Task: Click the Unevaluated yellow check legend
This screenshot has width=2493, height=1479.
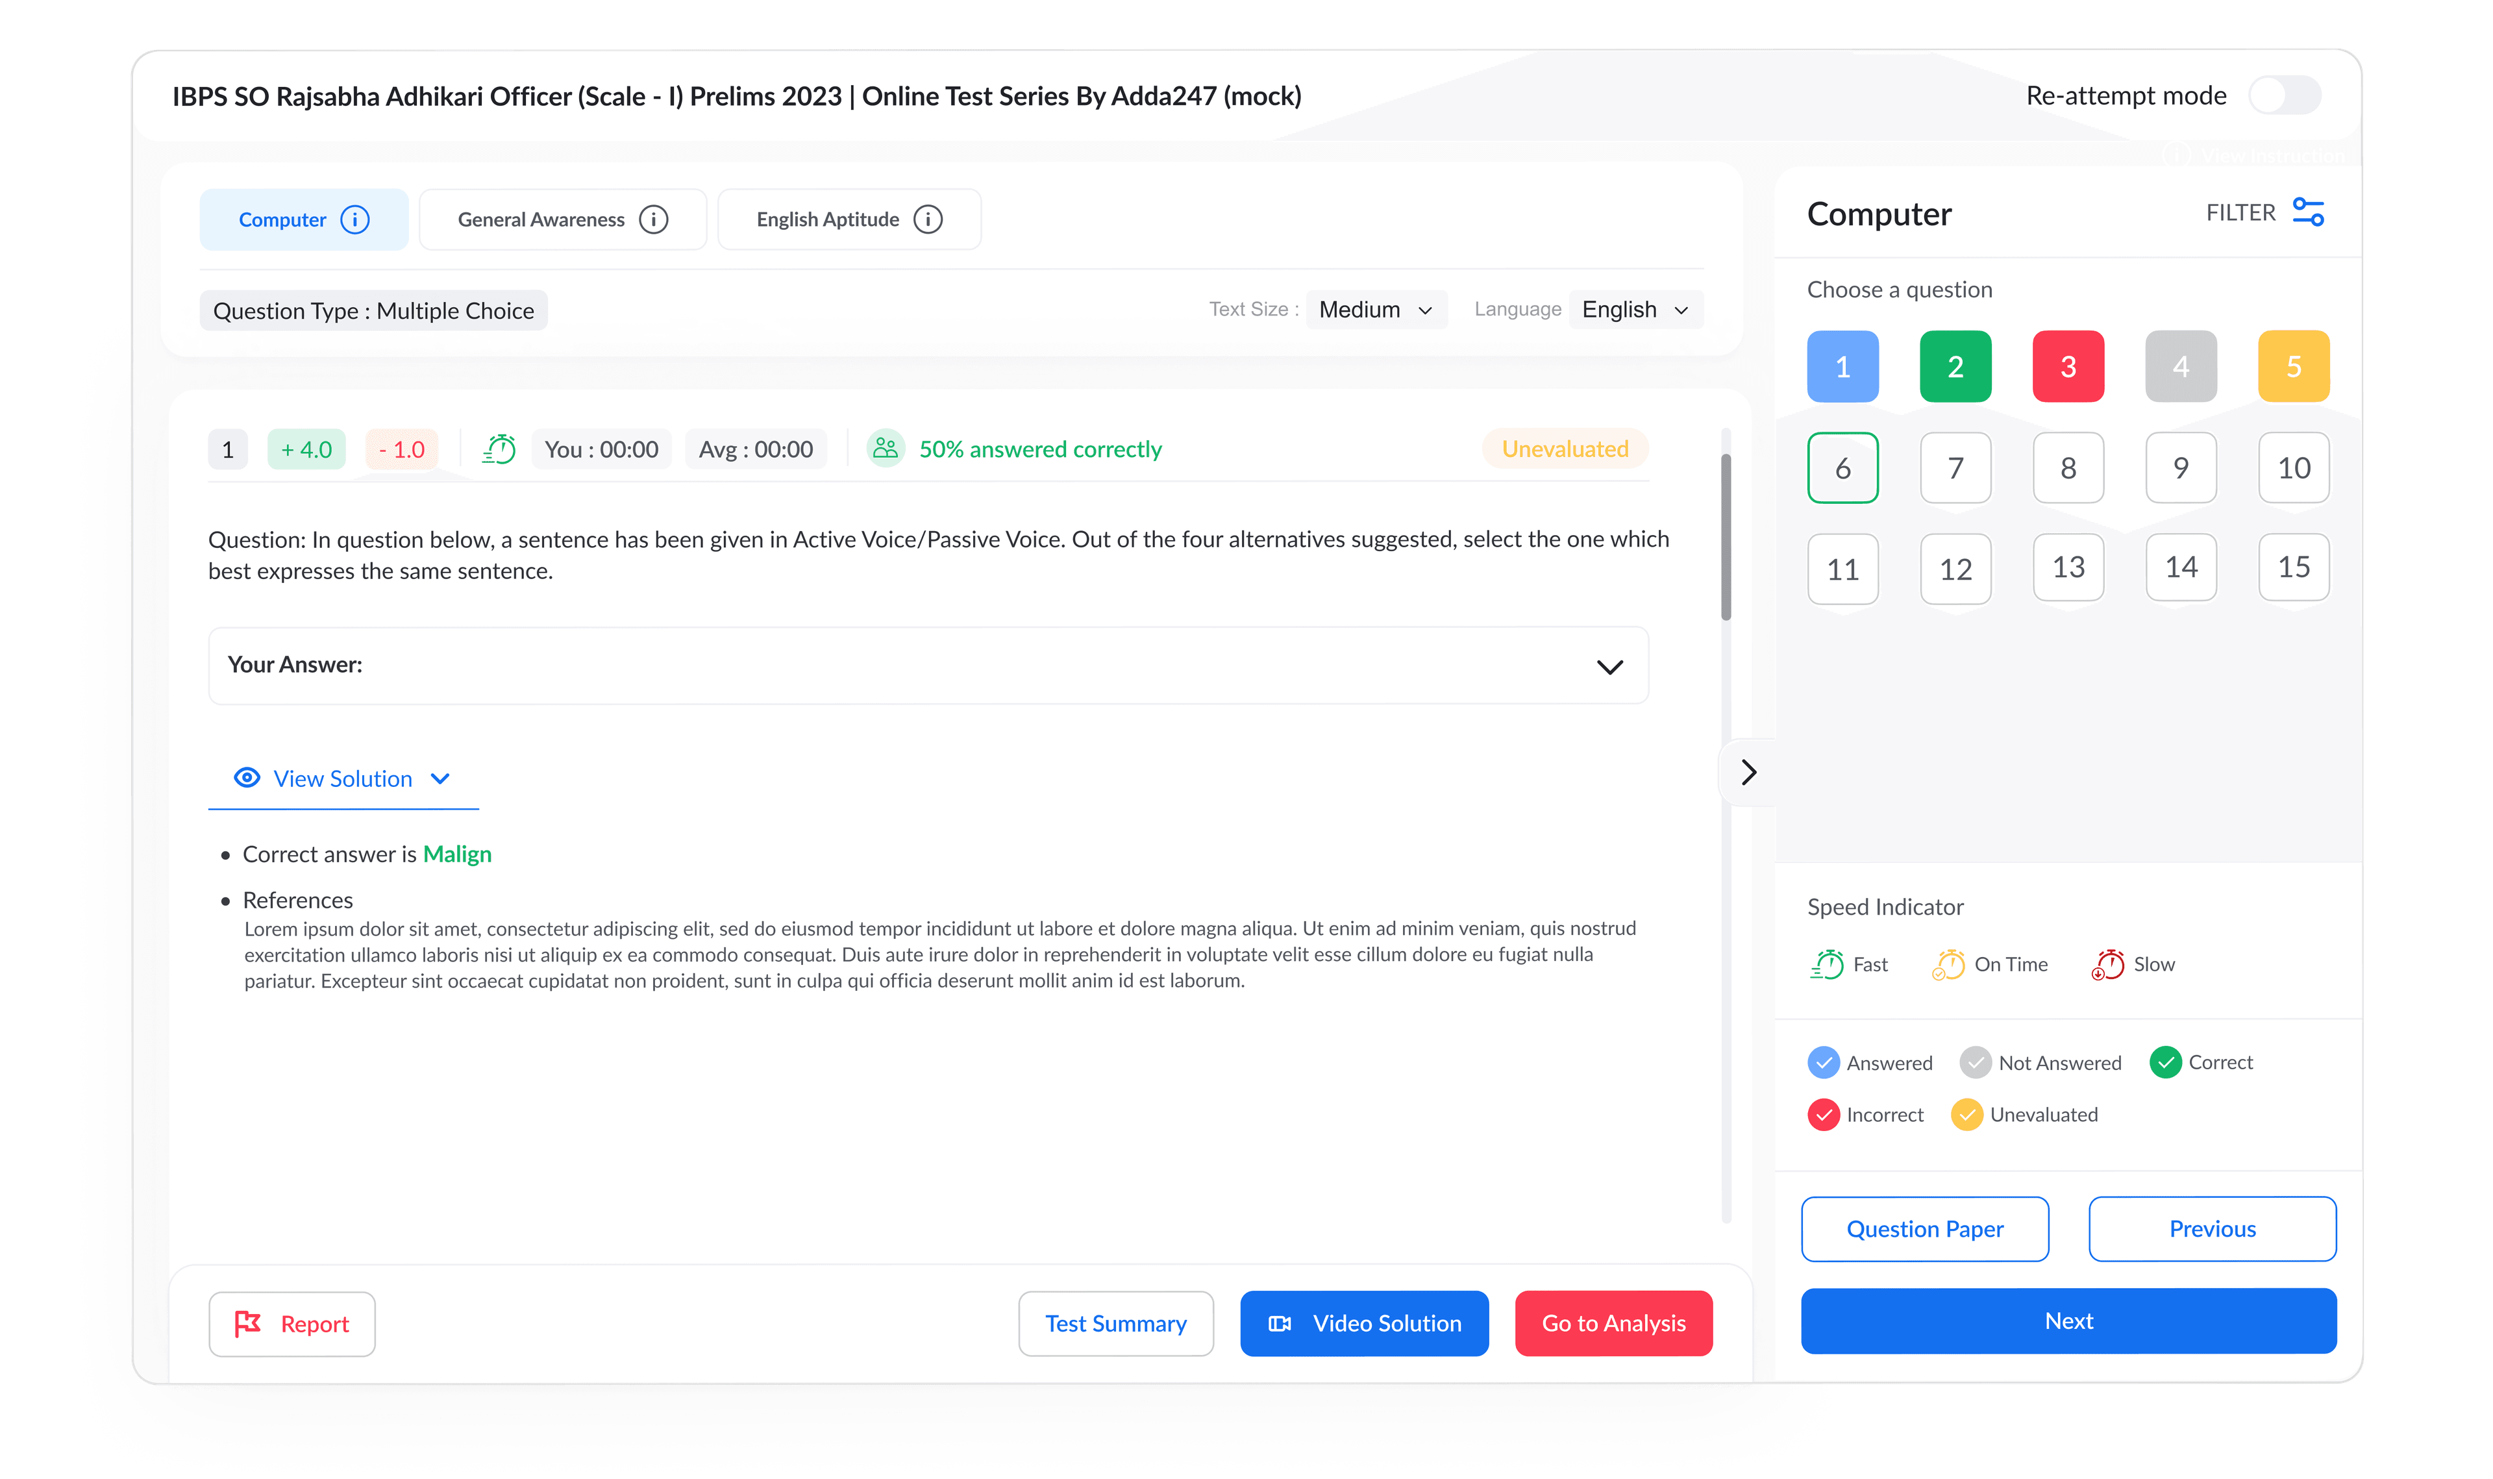Action: (x=1966, y=1114)
